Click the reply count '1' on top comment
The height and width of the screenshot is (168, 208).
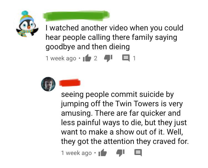click(134, 58)
